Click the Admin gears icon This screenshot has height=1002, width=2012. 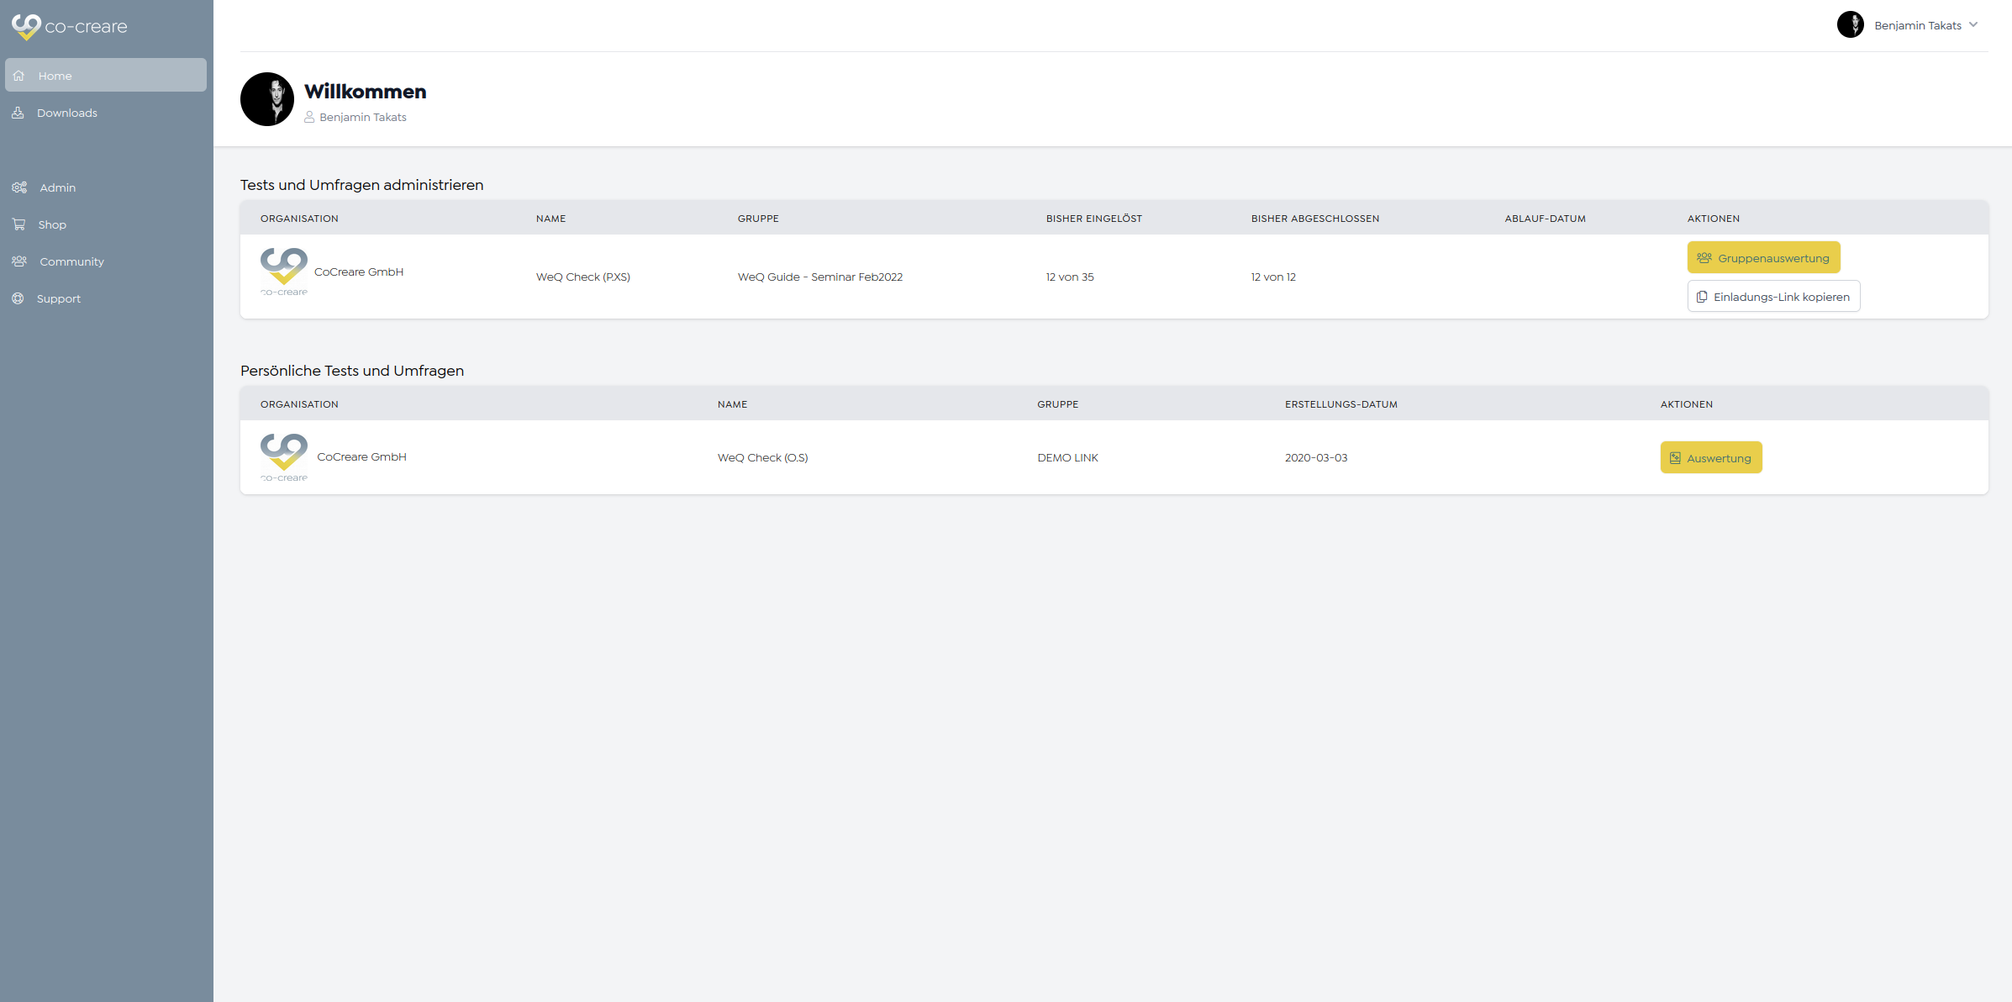pos(19,187)
